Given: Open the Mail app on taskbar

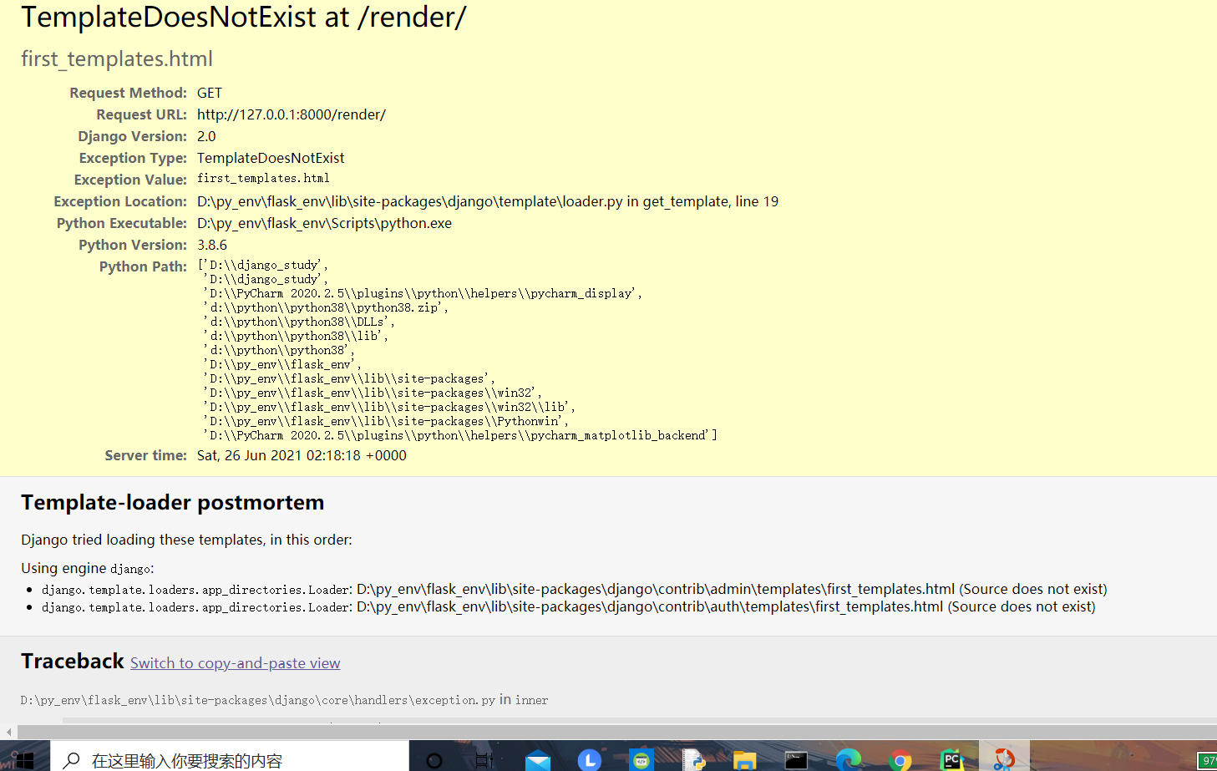Looking at the screenshot, I should (x=538, y=759).
